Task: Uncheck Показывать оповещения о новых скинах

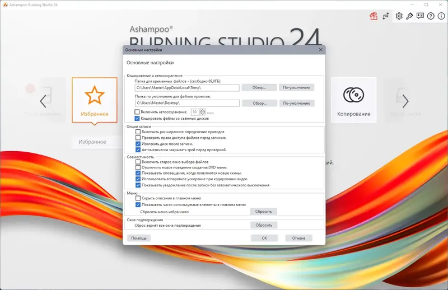Action: pos(138,173)
